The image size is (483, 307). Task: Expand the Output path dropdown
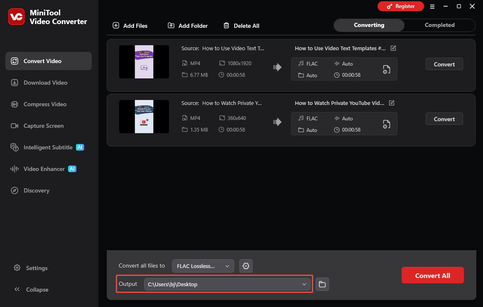[x=304, y=284]
